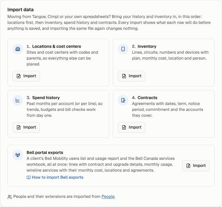
Task: Click the description starting "Sites and cost centers"
Action: [x=62, y=58]
